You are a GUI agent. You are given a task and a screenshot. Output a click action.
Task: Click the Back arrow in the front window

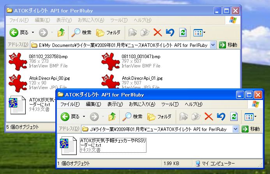click(x=65, y=117)
